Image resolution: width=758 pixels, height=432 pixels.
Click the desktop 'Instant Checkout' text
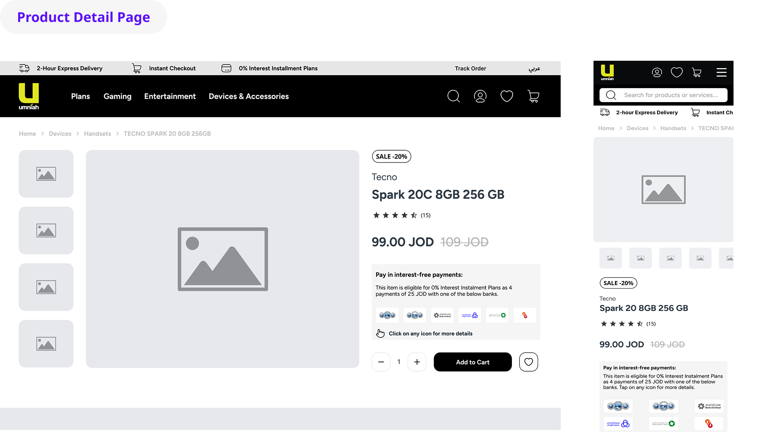tap(172, 68)
